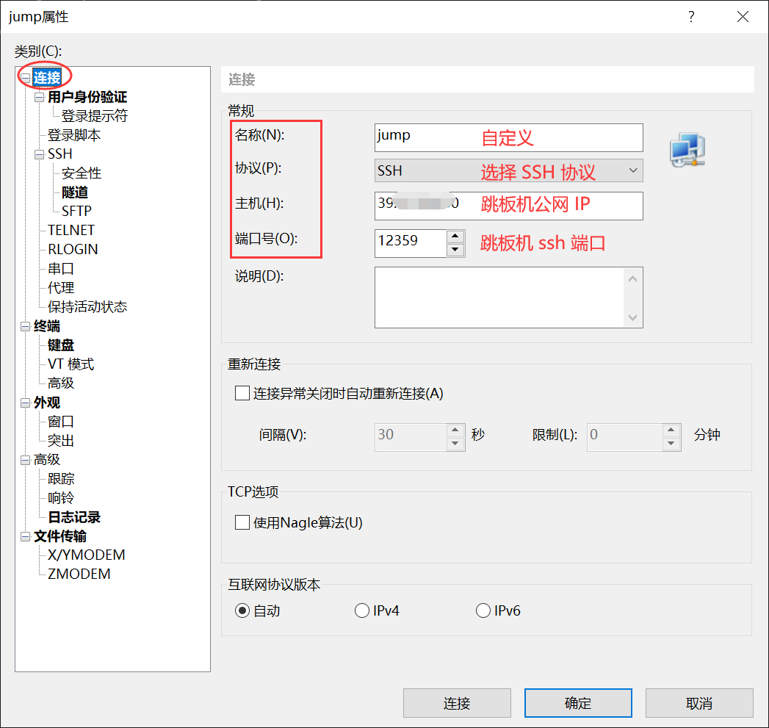Select SFTP tree item
This screenshot has width=769, height=728.
click(x=76, y=211)
